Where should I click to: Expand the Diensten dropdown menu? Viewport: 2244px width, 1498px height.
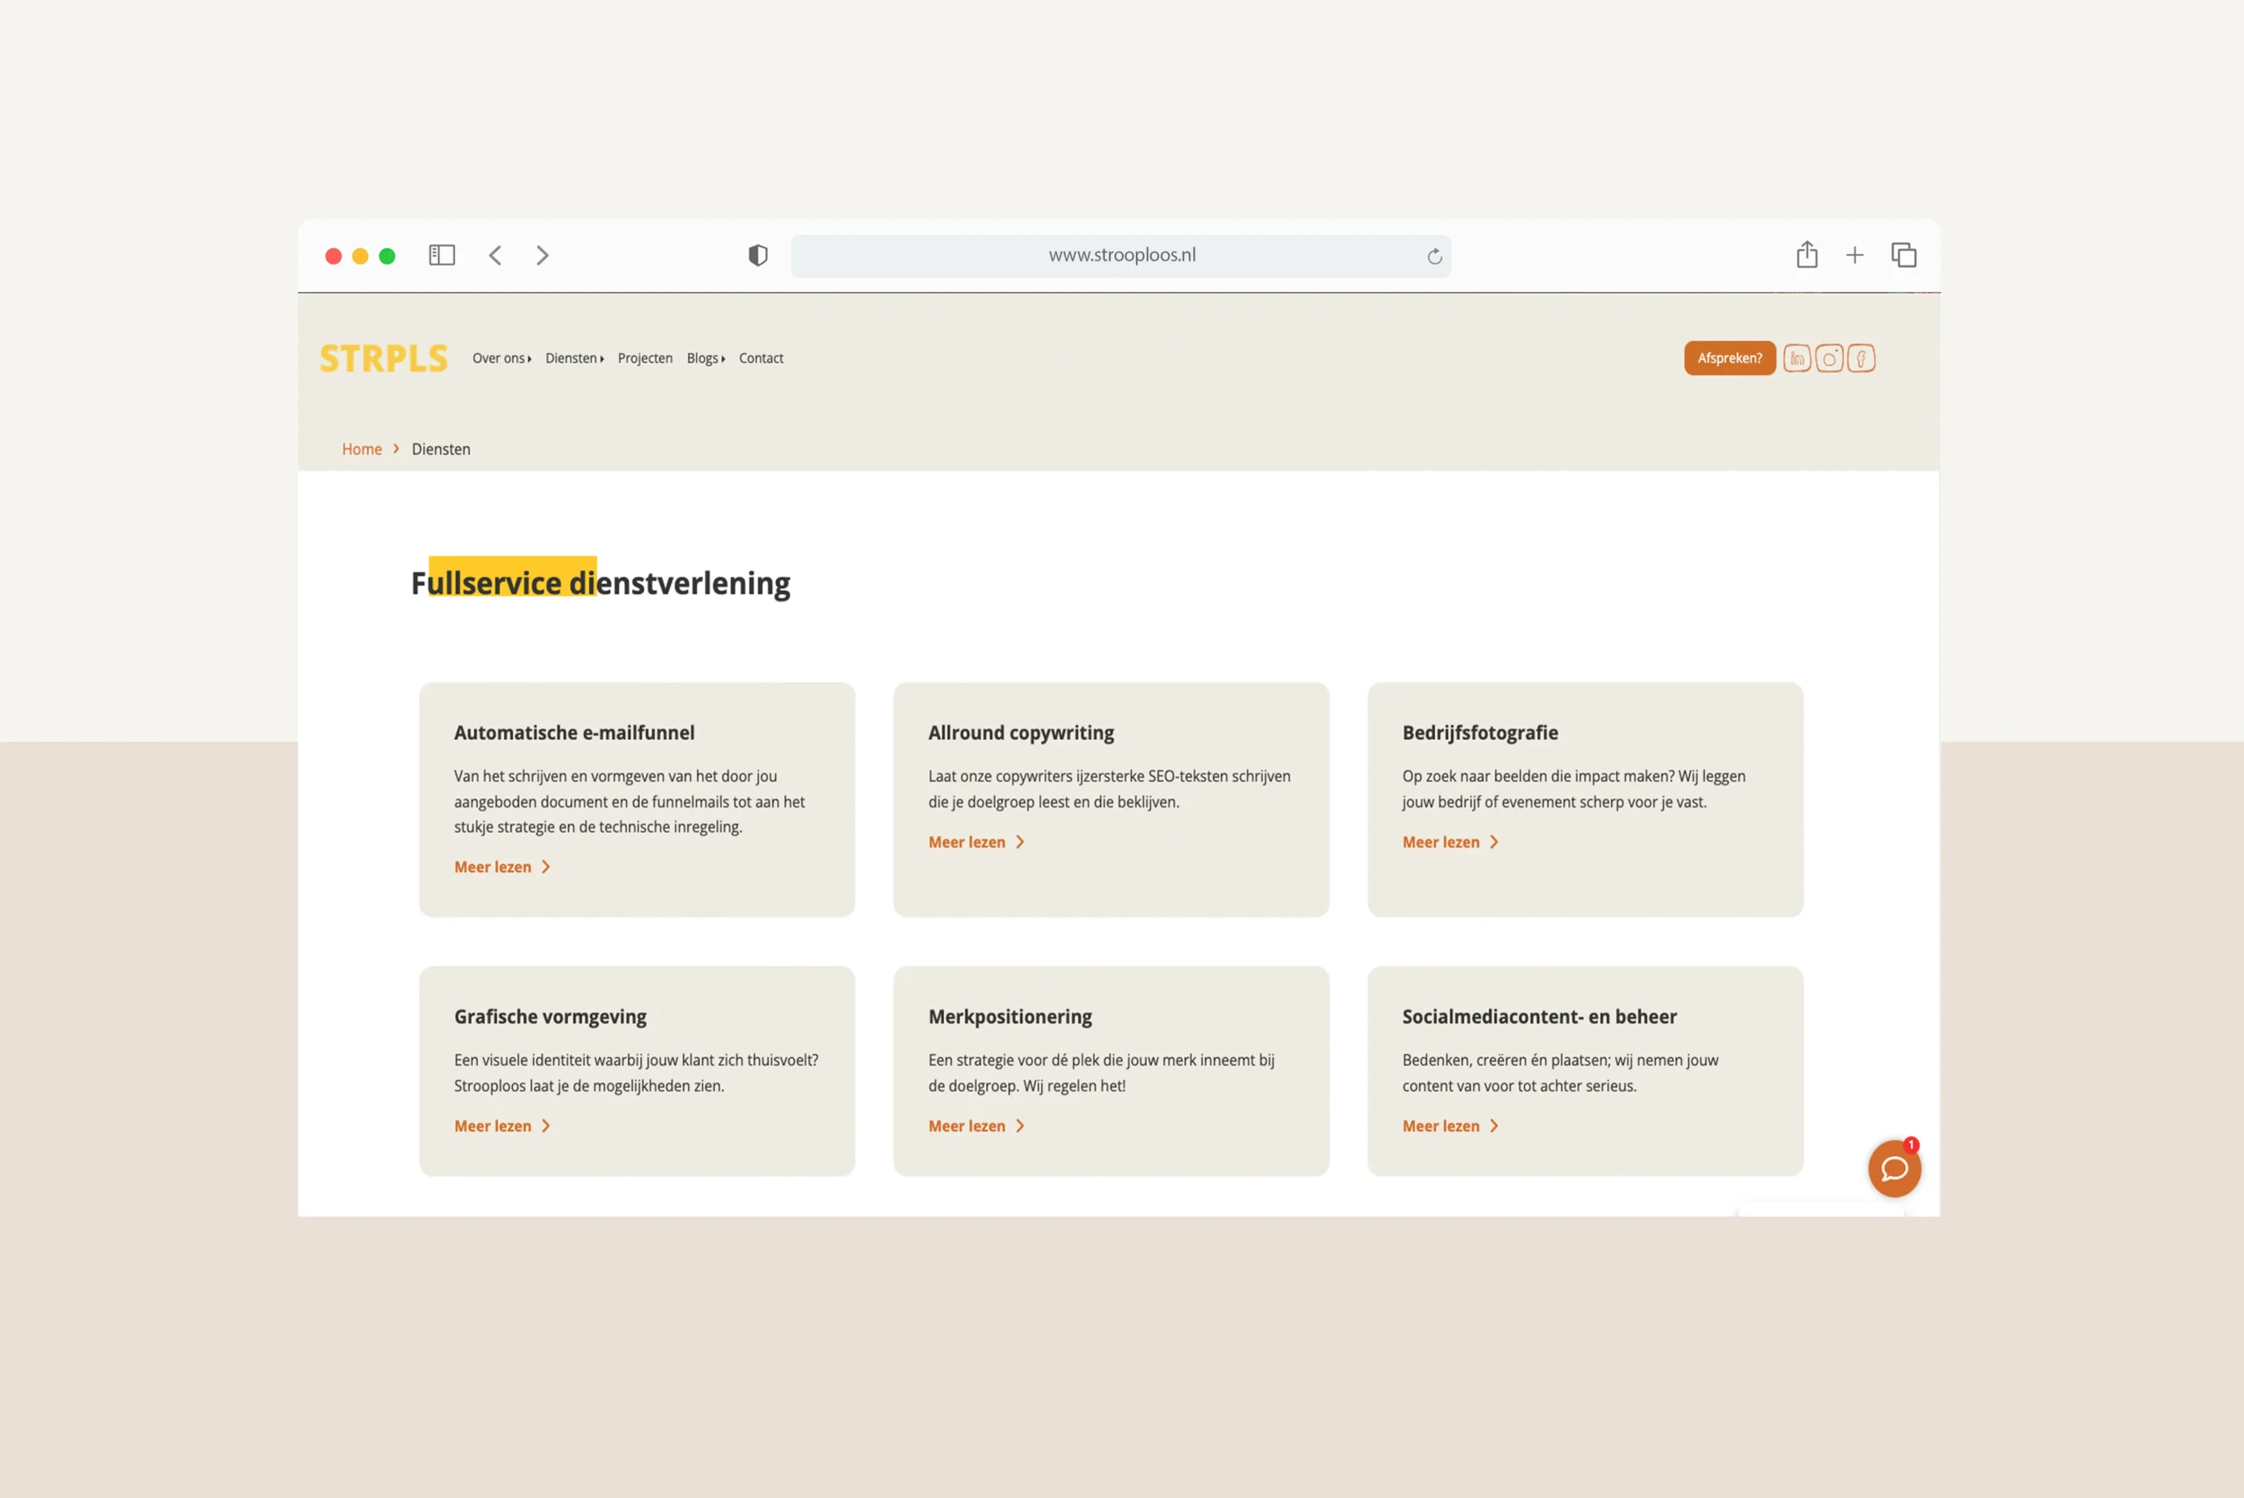click(x=574, y=359)
